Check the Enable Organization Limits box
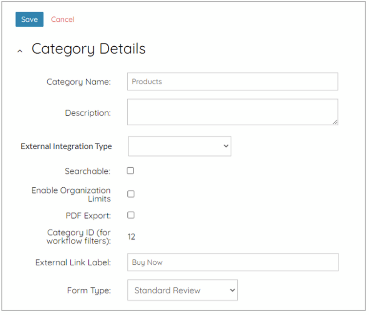The image size is (369, 315). [x=131, y=194]
